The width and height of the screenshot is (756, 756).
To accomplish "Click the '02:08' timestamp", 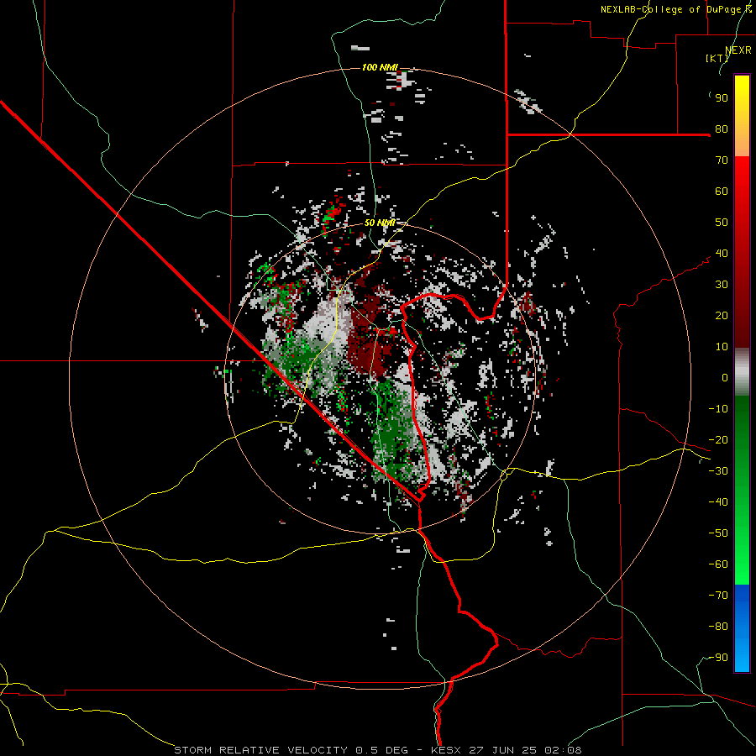I will [563, 750].
